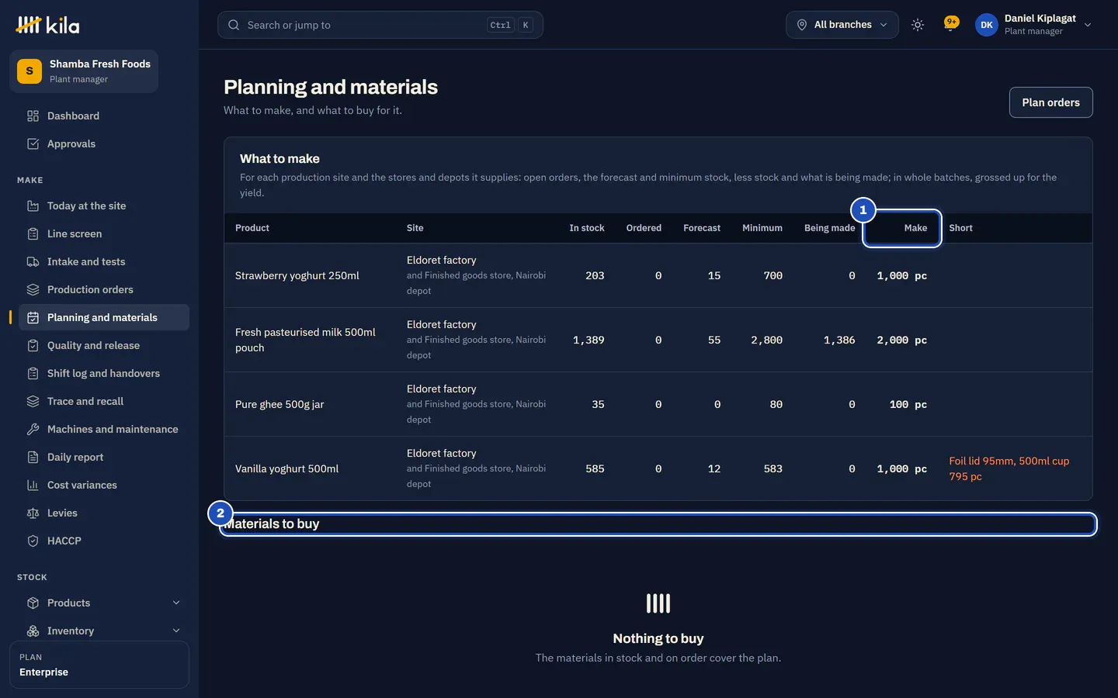Click the Enterprise plan card
1118x698 pixels.
coord(99,665)
